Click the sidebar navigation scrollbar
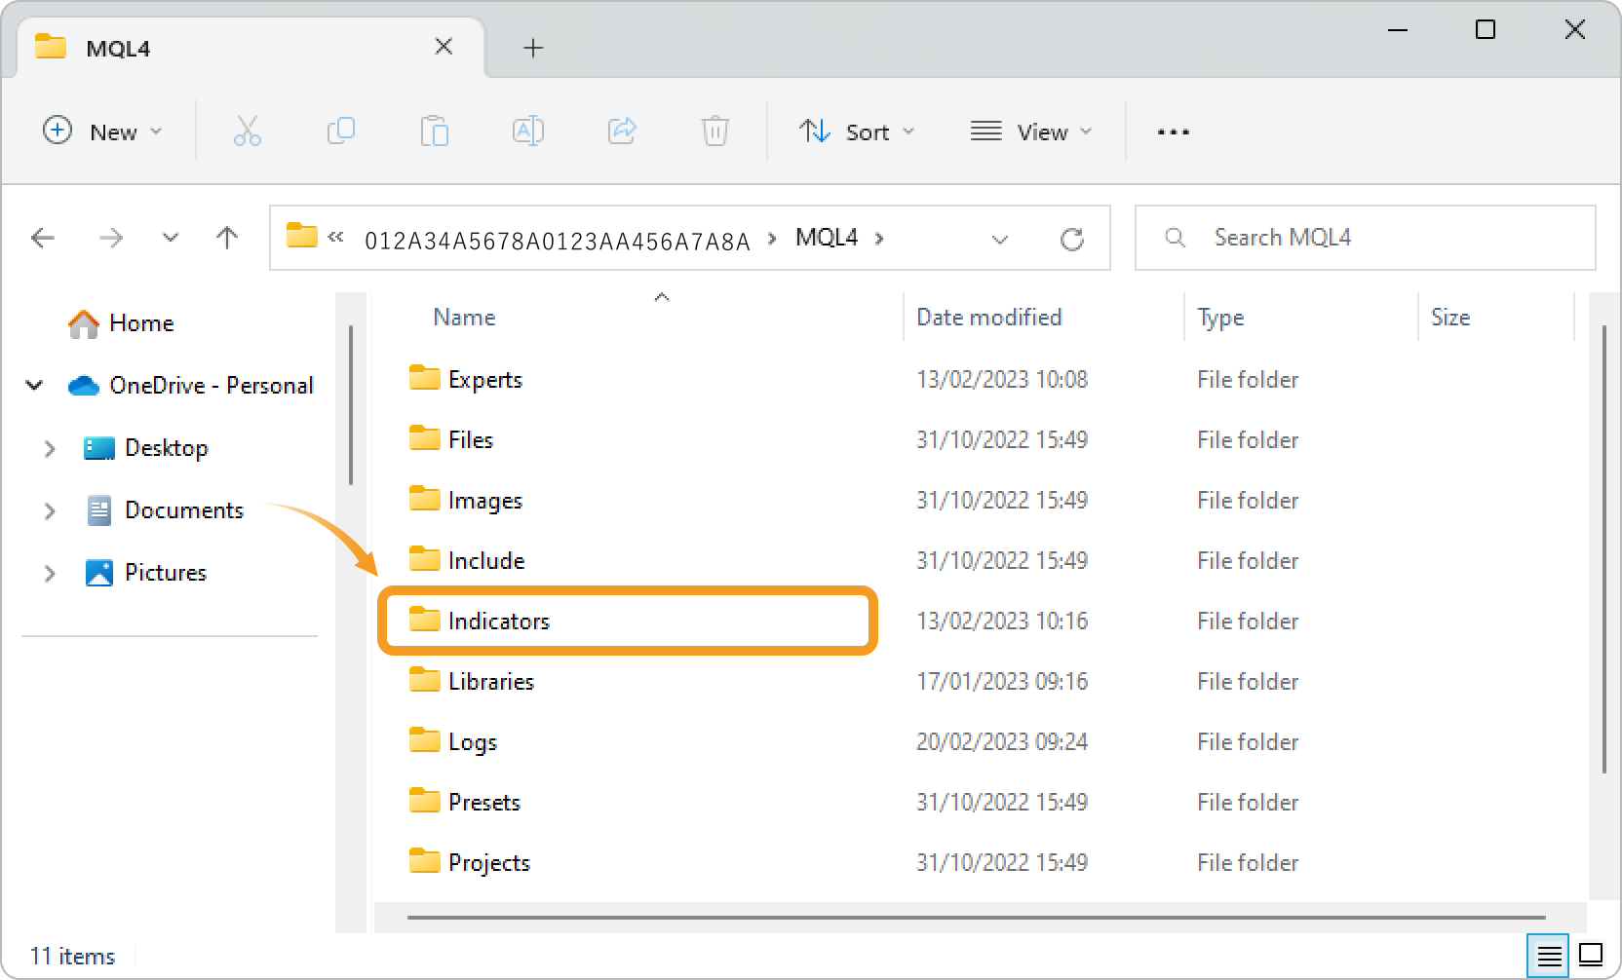This screenshot has width=1622, height=980. tap(351, 405)
